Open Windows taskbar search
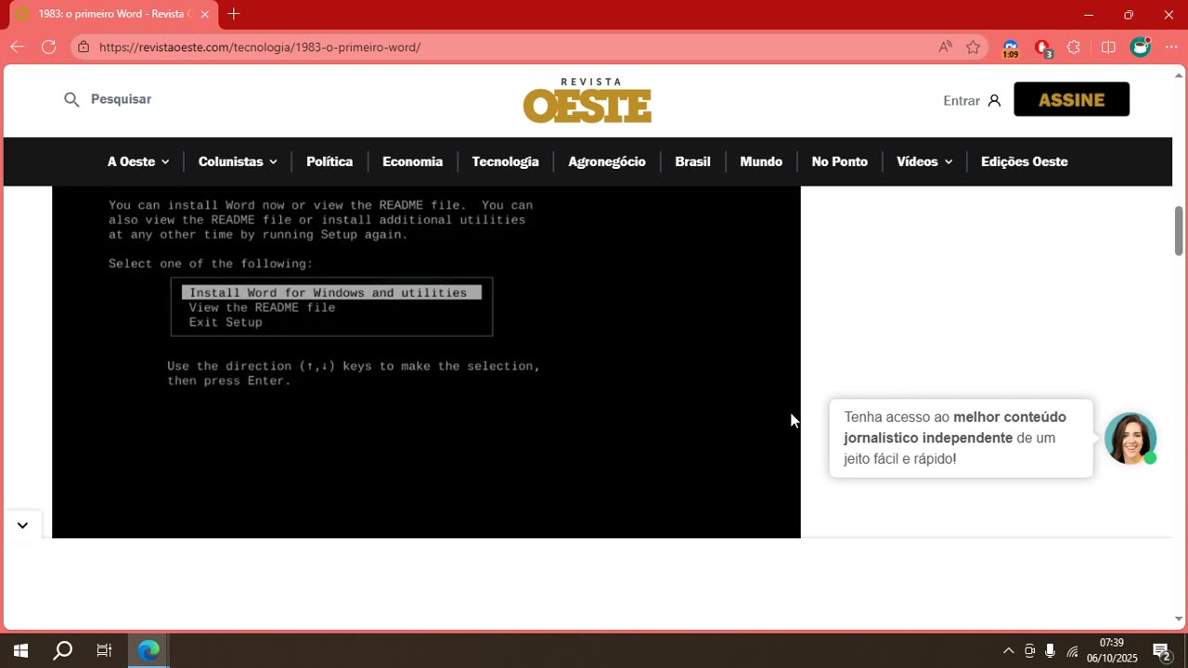 coord(62,650)
